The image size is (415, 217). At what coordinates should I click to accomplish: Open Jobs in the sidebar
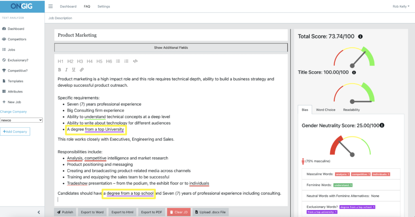(9, 49)
